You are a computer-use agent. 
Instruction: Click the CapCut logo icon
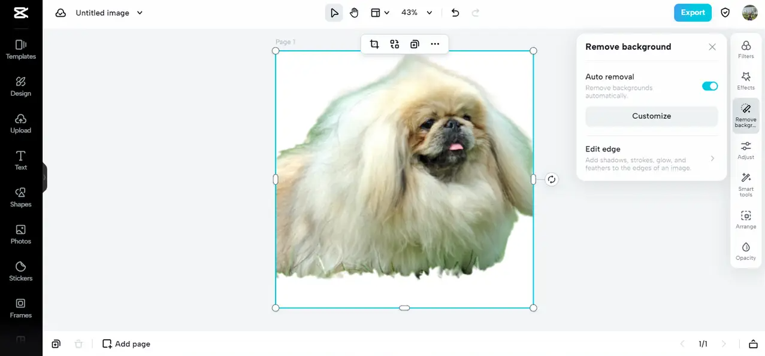pos(21,13)
